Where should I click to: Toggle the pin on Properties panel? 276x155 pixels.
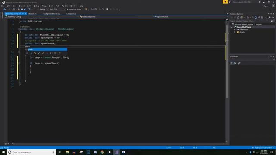click(x=271, y=56)
